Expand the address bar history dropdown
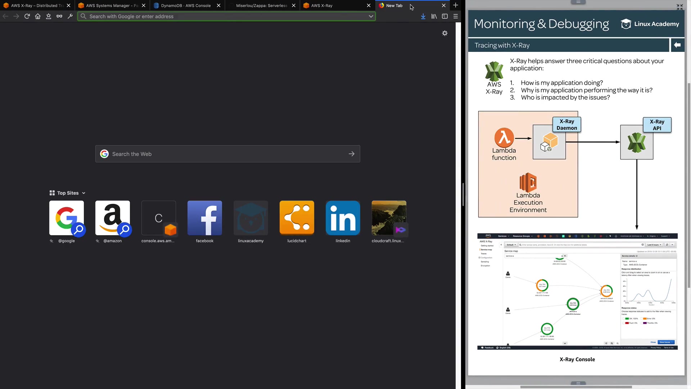The image size is (691, 389). pos(371,16)
